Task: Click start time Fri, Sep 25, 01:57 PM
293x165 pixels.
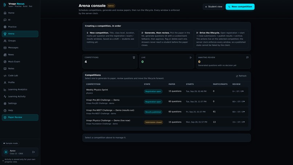Action: tap(196, 112)
